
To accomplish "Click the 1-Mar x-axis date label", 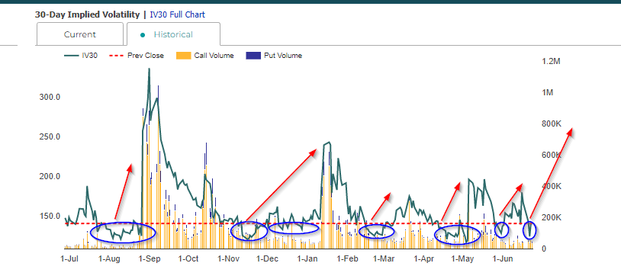I will click(385, 259).
